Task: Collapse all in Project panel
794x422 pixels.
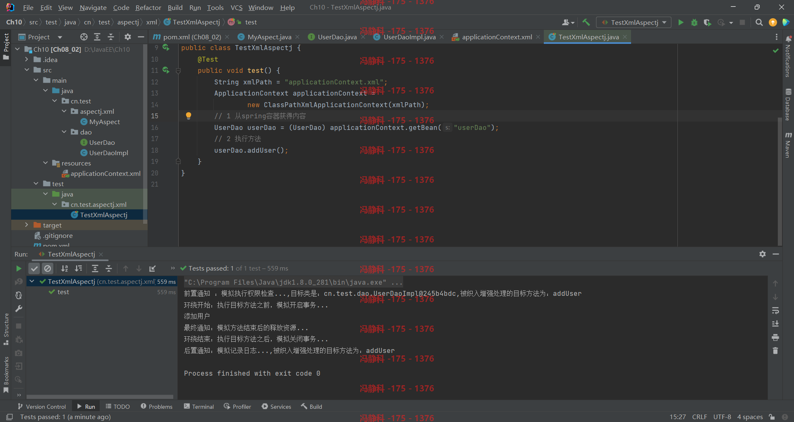Action: pos(110,37)
